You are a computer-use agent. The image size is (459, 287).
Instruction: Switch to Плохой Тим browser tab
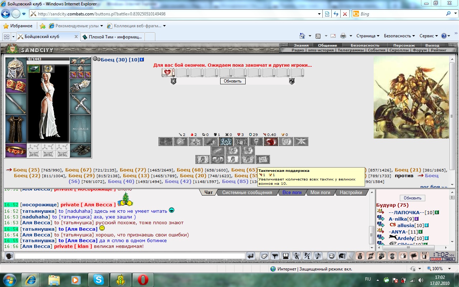point(113,37)
